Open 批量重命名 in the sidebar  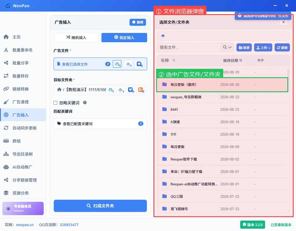tap(23, 50)
